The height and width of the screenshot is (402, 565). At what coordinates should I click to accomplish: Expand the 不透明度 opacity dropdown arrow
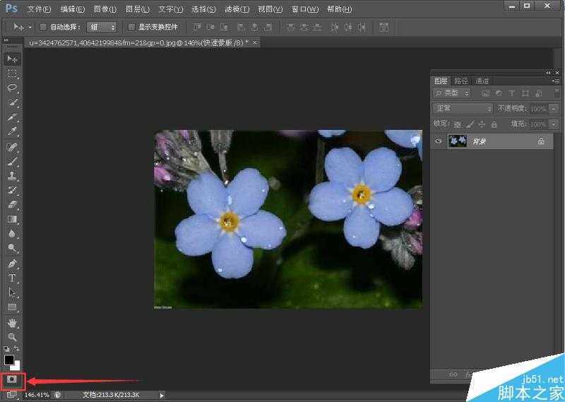[554, 109]
